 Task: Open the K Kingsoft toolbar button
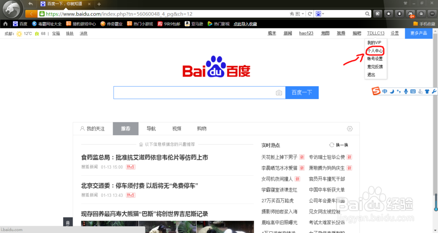378,14
